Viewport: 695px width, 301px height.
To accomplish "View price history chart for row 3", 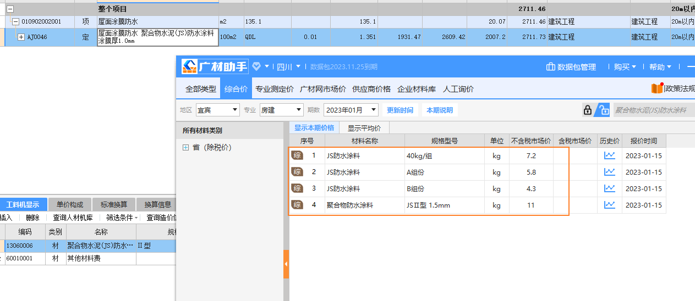I will tap(610, 188).
